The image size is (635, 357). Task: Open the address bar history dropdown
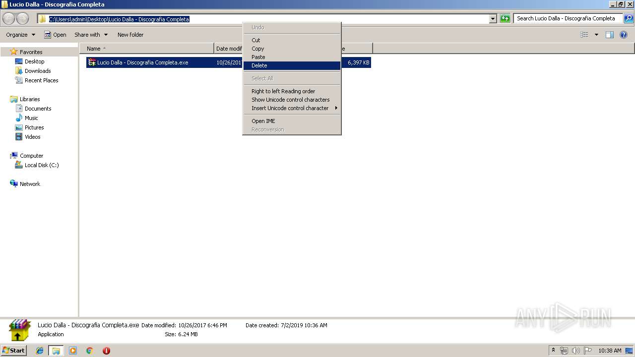pos(493,19)
